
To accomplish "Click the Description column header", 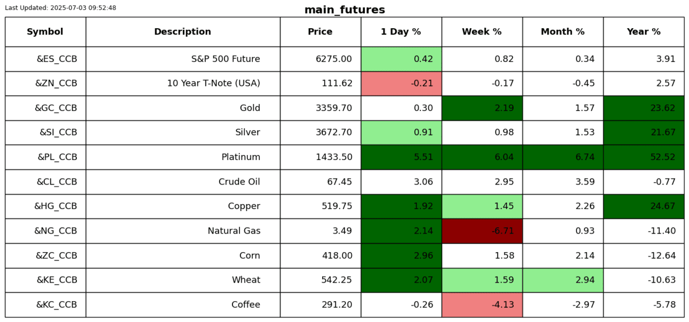I will tap(182, 32).
